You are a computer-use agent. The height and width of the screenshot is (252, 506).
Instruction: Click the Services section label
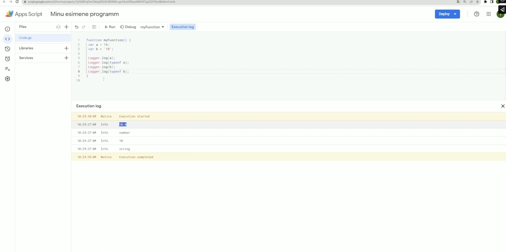pos(26,58)
